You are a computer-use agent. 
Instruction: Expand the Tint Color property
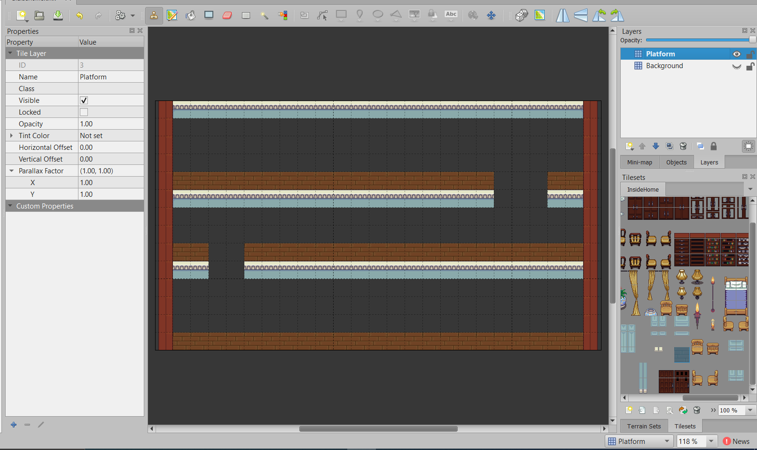point(12,136)
